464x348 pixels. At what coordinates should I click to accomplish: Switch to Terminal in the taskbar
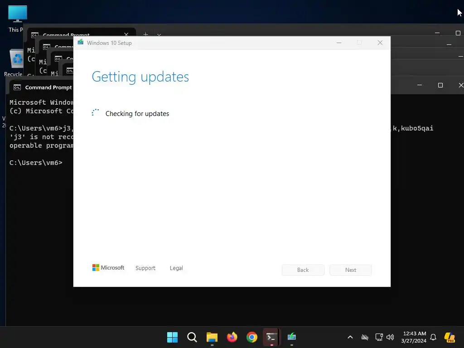click(272, 337)
